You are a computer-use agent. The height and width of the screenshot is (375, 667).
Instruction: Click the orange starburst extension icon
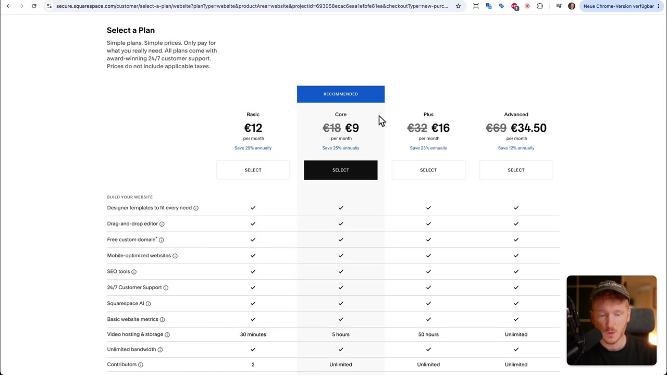tap(527, 6)
